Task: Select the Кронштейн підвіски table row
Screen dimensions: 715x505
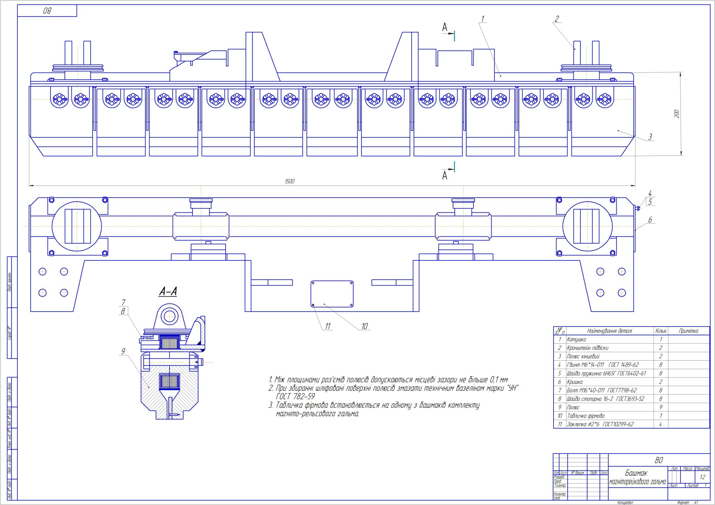Action: click(x=587, y=348)
